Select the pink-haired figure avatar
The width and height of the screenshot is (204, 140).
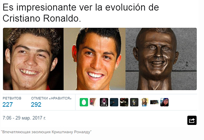[104, 102]
